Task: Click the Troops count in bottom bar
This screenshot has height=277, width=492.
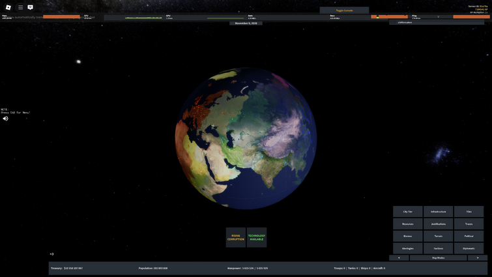Action: pos(340,269)
